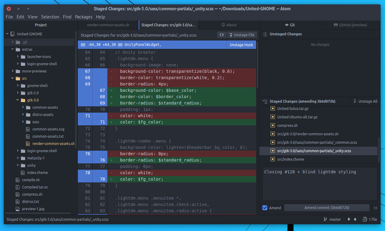Click removed line number 67 in the diff gutter

coord(88,71)
